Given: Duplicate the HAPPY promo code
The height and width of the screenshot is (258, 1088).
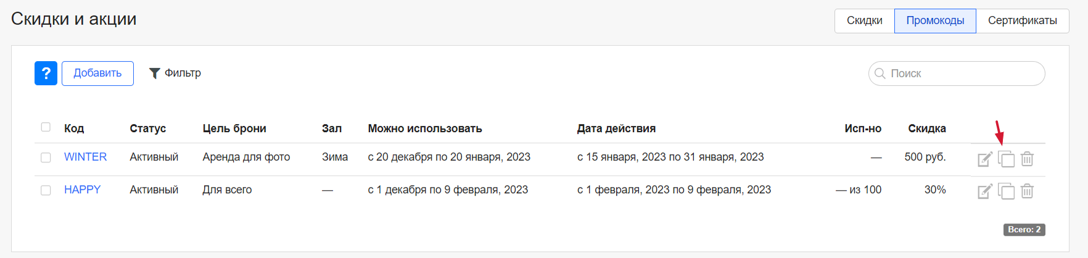Looking at the screenshot, I should [x=1006, y=191].
